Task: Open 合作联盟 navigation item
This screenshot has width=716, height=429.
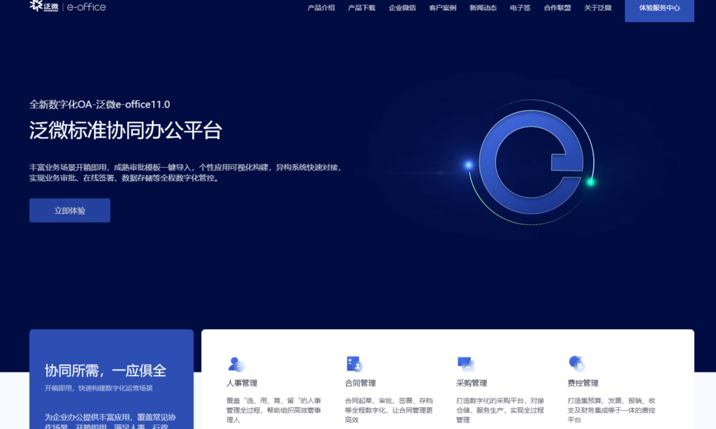Action: coord(557,8)
